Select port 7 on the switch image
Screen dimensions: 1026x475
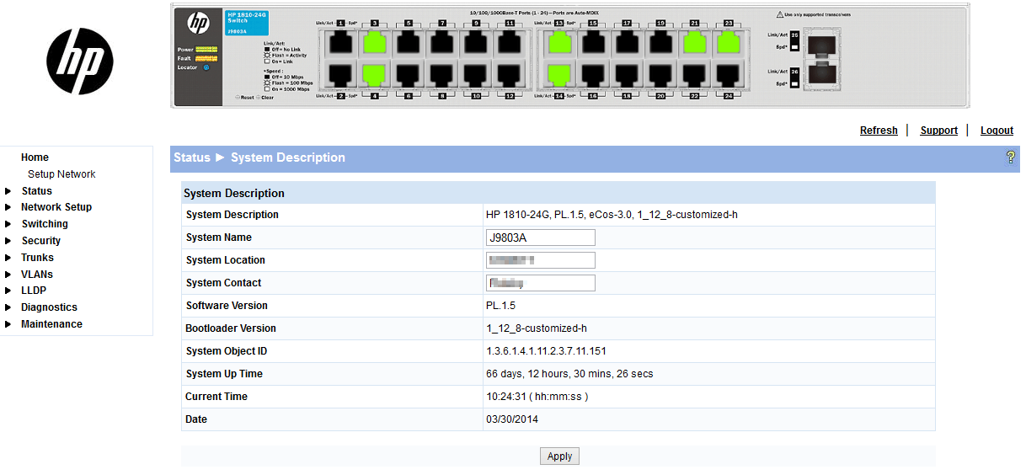[442, 43]
